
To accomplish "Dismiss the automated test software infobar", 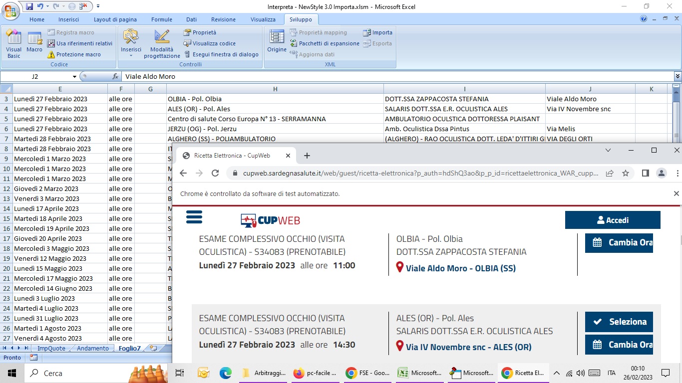I will 677,193.
